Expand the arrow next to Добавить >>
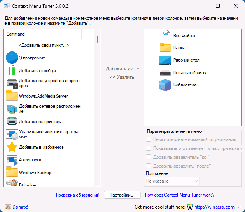 (138, 69)
